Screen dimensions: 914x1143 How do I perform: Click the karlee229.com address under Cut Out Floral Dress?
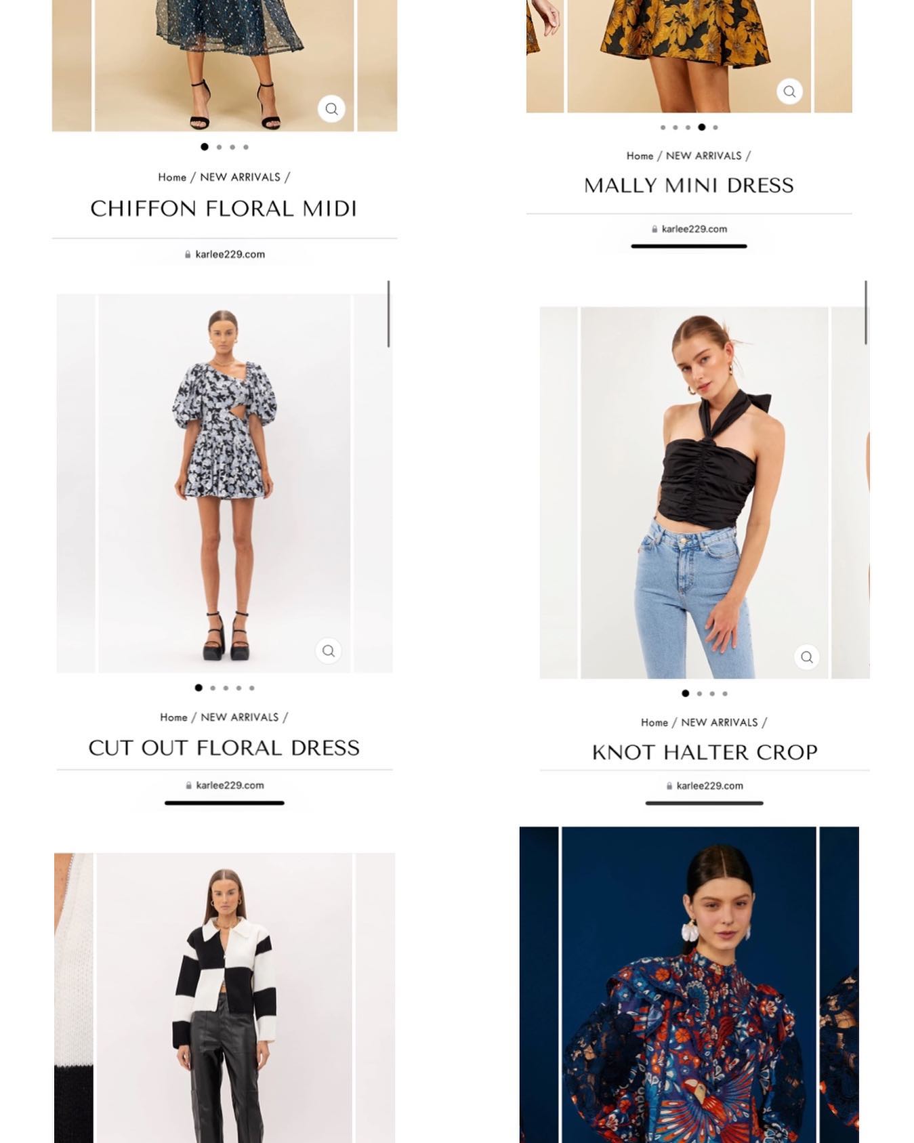click(x=230, y=785)
